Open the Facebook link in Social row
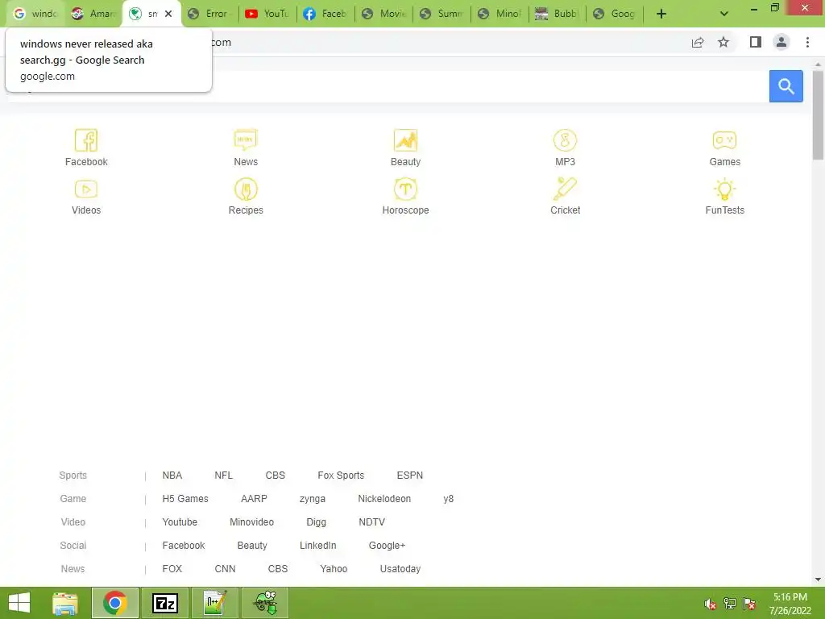This screenshot has height=619, width=825. point(184,546)
